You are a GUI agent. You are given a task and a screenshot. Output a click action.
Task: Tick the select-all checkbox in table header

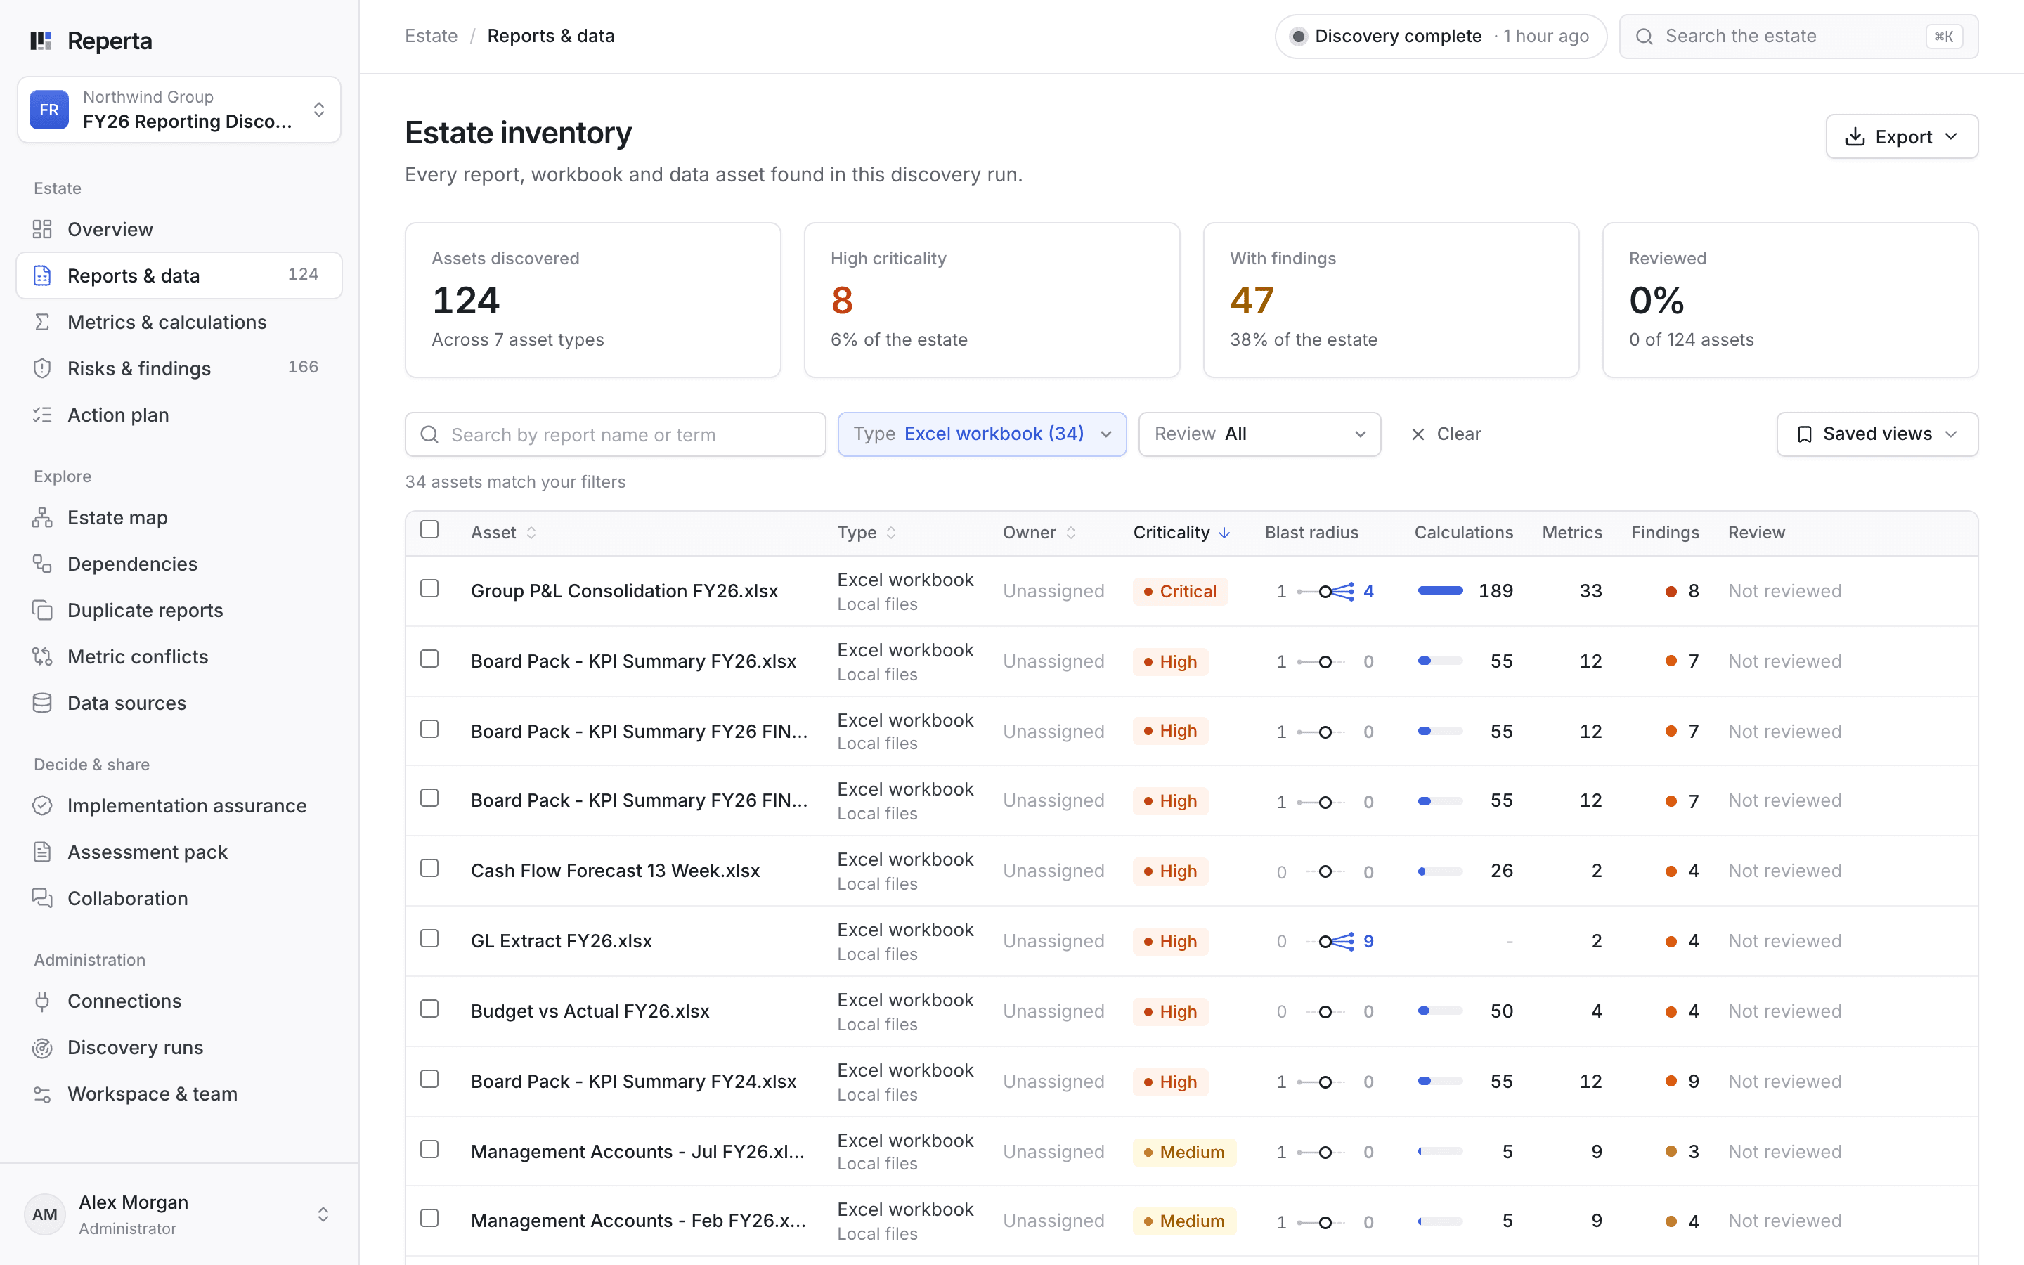(429, 530)
